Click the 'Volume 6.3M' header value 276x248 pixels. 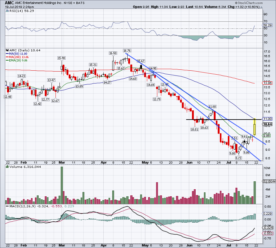215,7
